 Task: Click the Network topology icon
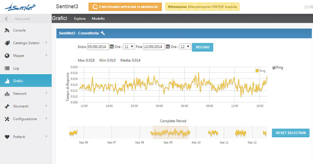click(7, 94)
